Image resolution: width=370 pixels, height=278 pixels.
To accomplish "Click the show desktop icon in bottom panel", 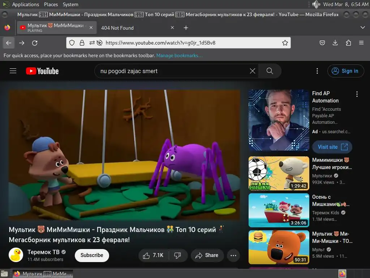I will coord(4,274).
